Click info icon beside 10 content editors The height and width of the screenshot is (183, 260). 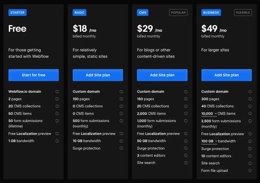(250, 156)
